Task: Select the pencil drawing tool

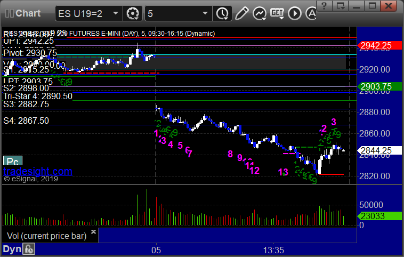Action: (x=241, y=13)
